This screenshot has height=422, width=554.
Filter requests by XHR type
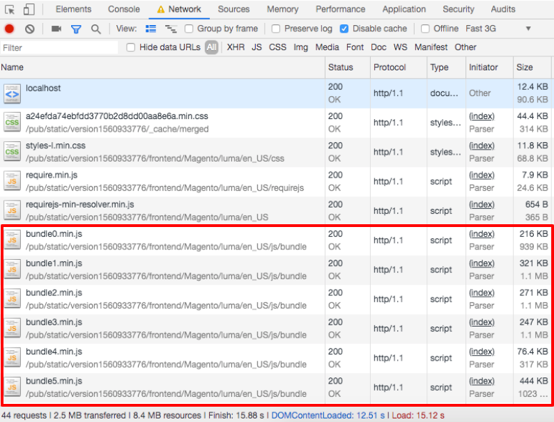coord(236,47)
